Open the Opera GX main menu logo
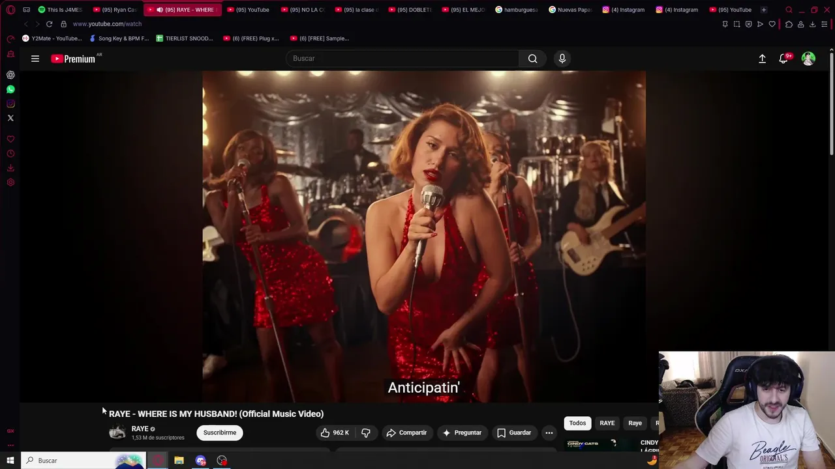The height and width of the screenshot is (469, 835). pos(10,10)
